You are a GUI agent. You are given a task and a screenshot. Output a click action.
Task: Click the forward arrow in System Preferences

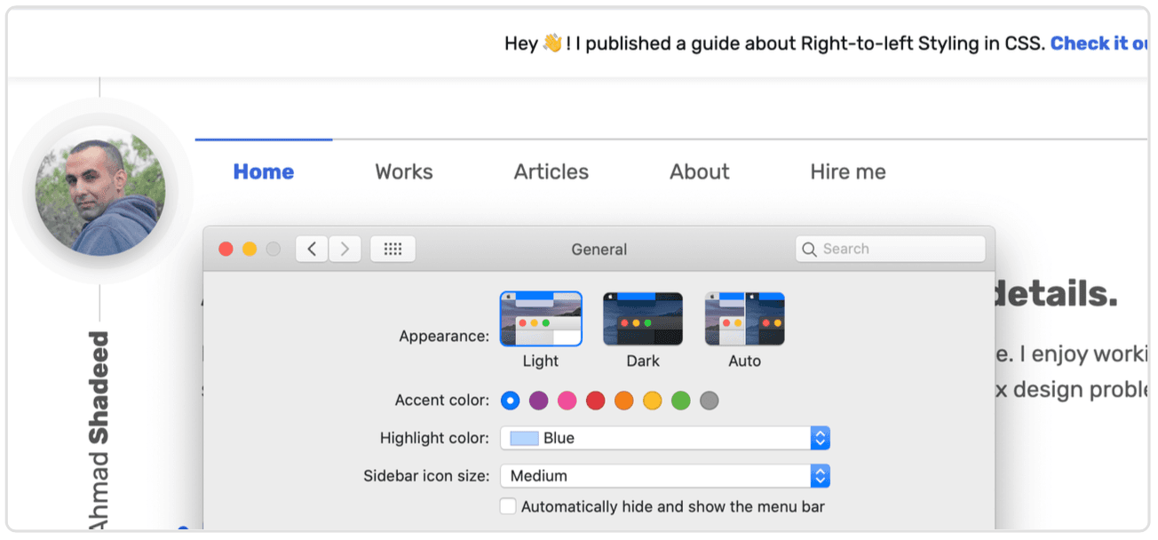[x=345, y=250]
